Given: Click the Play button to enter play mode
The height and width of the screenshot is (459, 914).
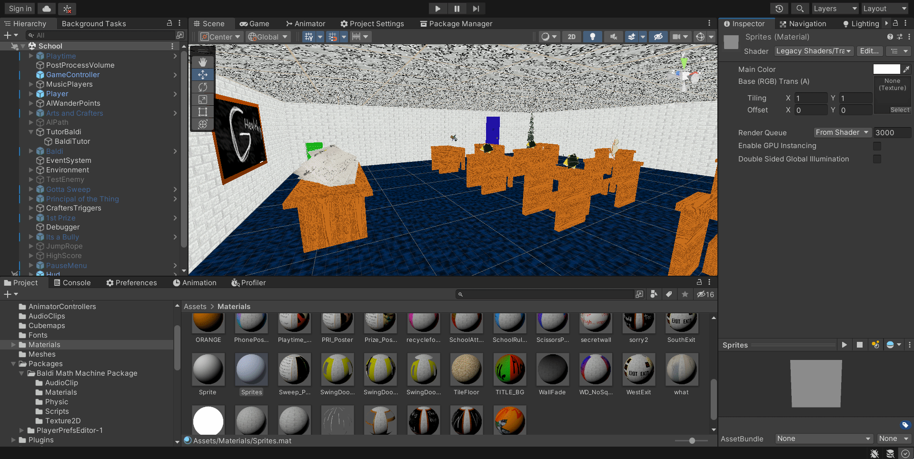Looking at the screenshot, I should 437,9.
